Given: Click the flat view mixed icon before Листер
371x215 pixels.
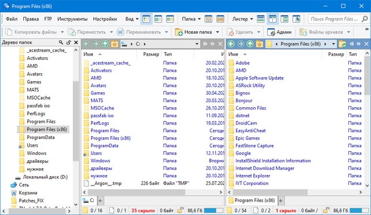Looking at the screenshot, I should click(x=220, y=19).
